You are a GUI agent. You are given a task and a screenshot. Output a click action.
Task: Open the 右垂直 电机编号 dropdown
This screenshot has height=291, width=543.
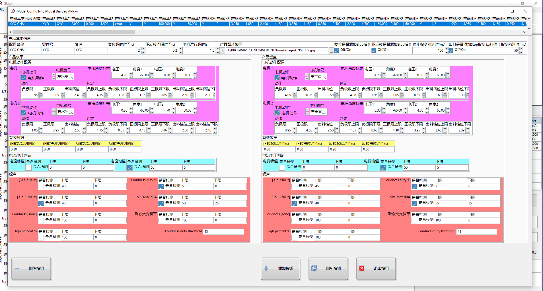[318, 112]
